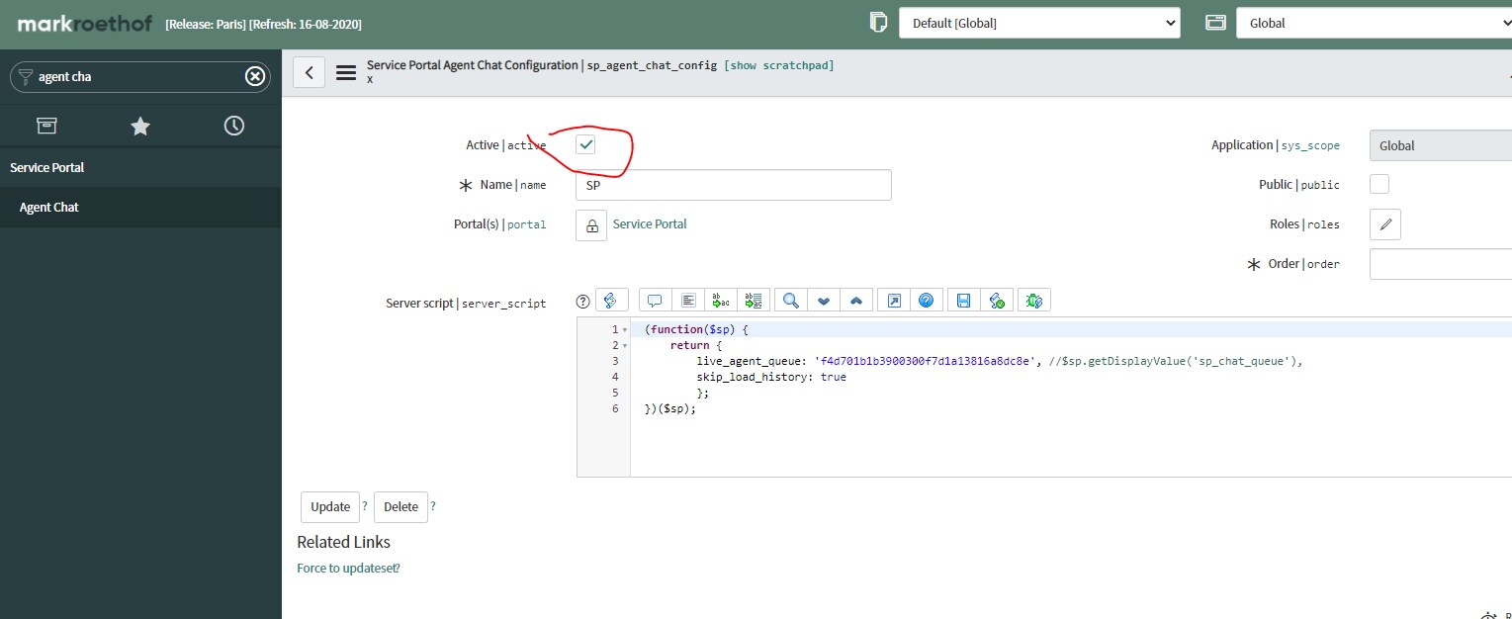Click the script field help question mark

tap(583, 302)
